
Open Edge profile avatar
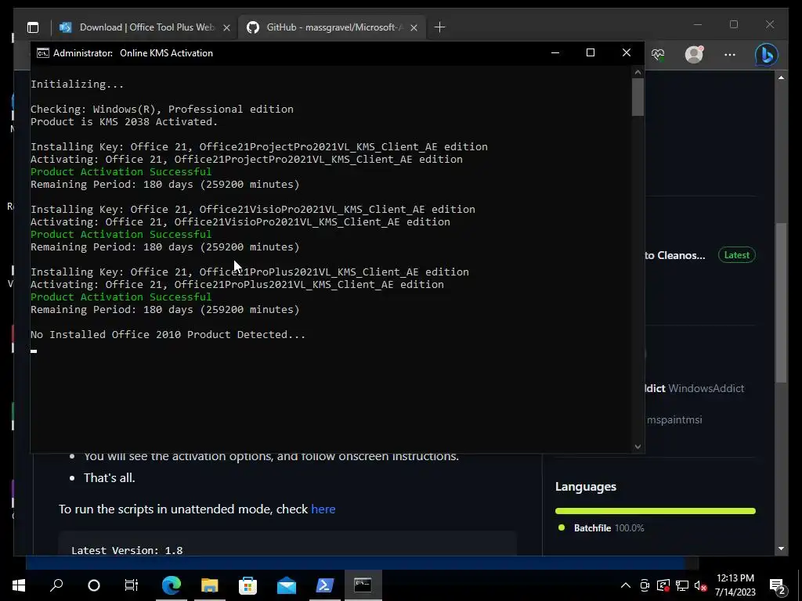694,54
